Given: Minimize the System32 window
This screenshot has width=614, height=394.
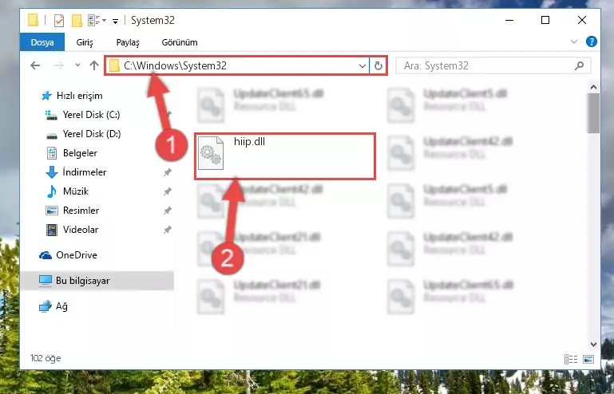Looking at the screenshot, I should click(x=509, y=20).
